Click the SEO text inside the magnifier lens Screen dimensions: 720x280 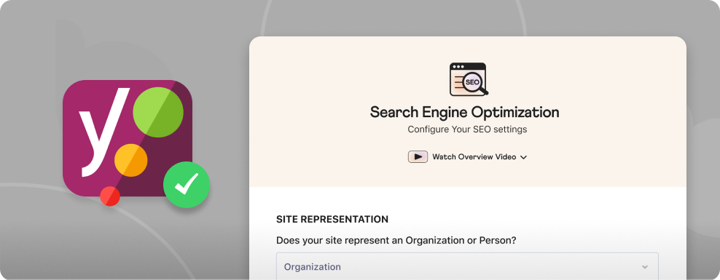pos(472,82)
